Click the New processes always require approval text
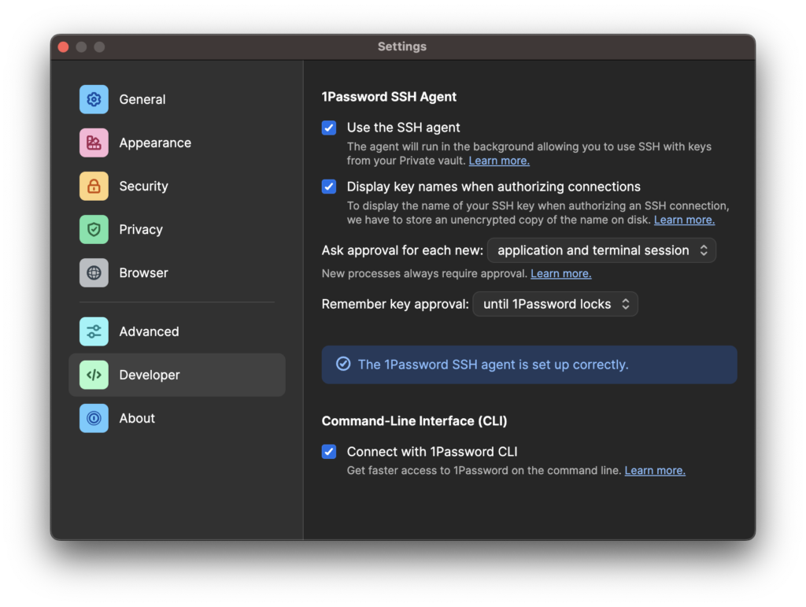 [424, 273]
